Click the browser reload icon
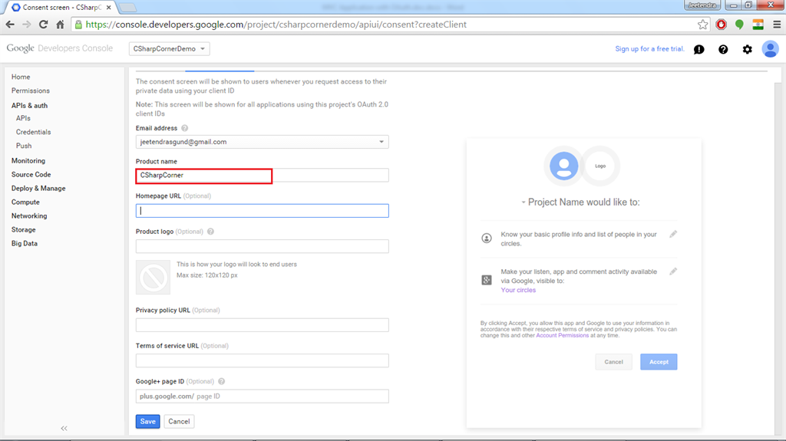The width and height of the screenshot is (786, 441). [x=44, y=25]
